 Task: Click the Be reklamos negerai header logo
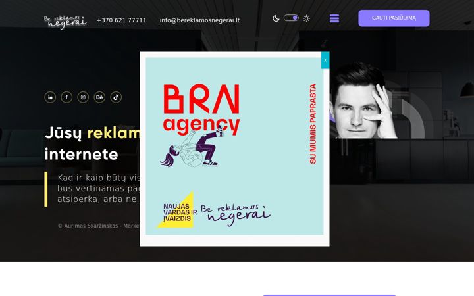(x=65, y=22)
